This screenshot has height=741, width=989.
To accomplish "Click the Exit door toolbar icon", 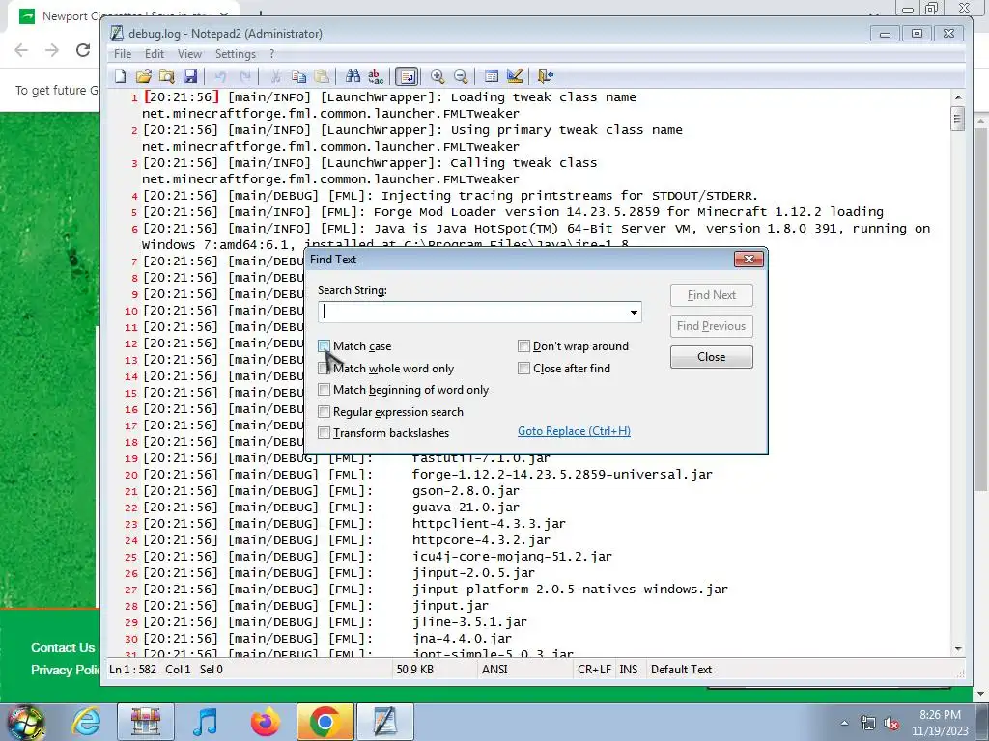I will pyautogui.click(x=546, y=76).
